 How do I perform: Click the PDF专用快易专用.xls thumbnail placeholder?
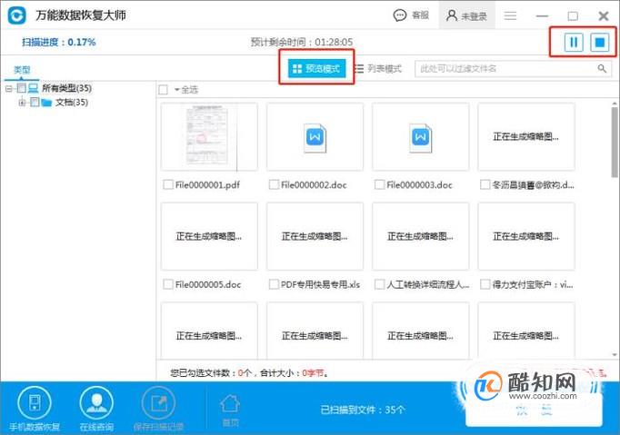[315, 236]
